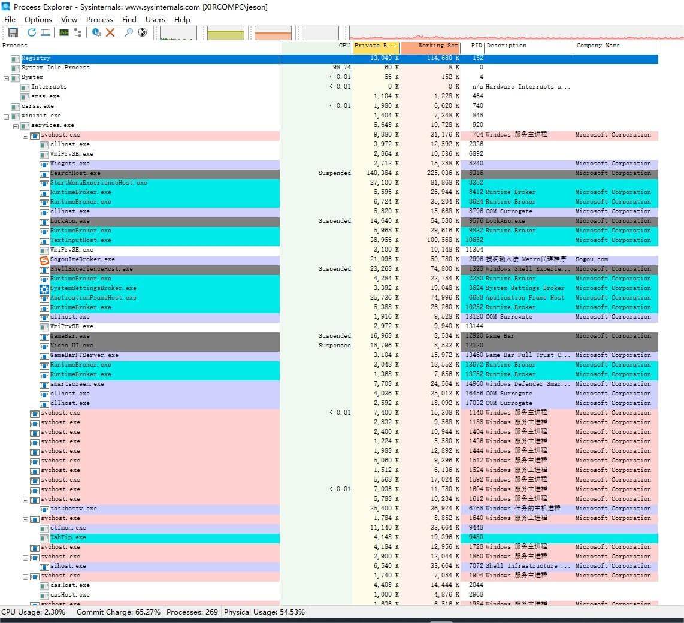Click the SystemSettingsBroker.exe gear icon

(x=44, y=288)
